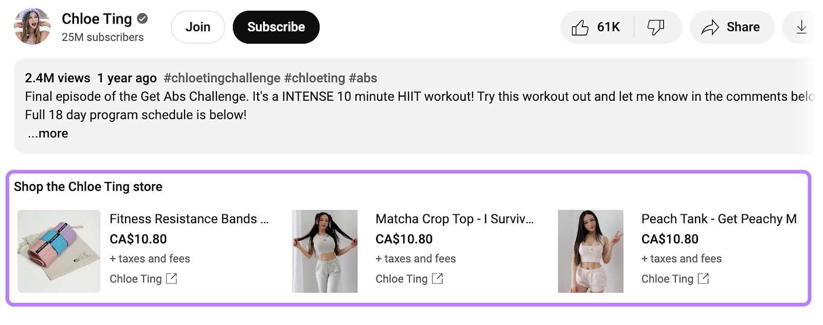
Task: Open external link icon for Matcha Crop Top
Action: pos(438,279)
